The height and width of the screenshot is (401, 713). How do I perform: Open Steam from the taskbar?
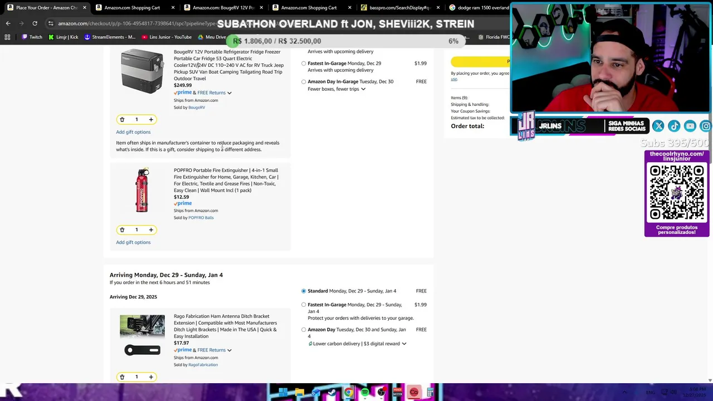pyautogui.click(x=332, y=393)
